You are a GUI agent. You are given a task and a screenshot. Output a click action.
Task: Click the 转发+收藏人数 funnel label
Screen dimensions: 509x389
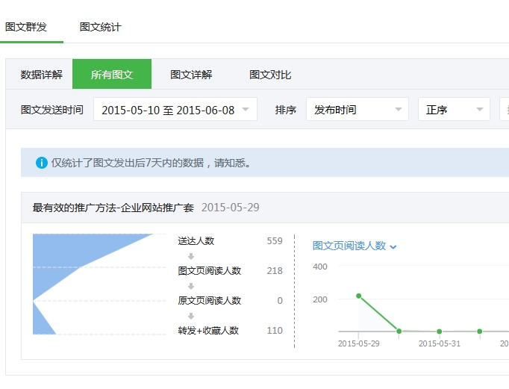[x=208, y=331]
